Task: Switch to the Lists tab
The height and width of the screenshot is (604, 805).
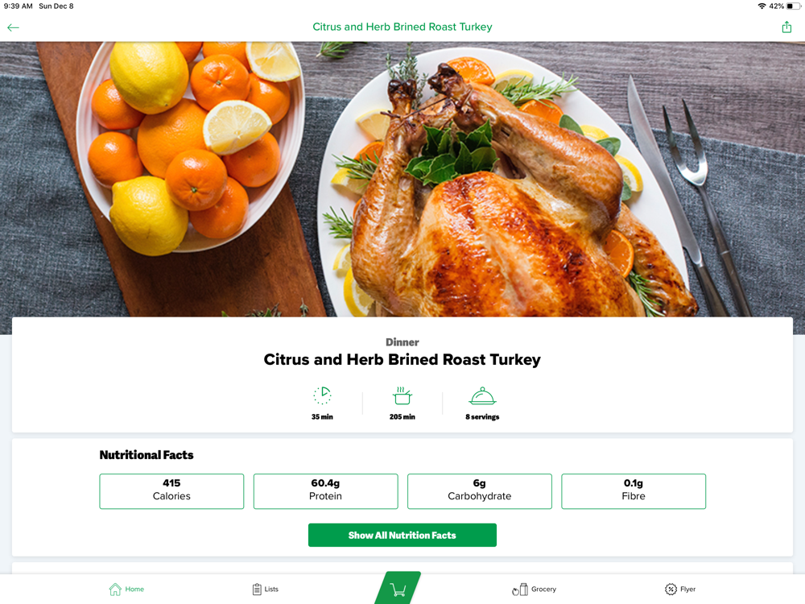Action: (266, 590)
